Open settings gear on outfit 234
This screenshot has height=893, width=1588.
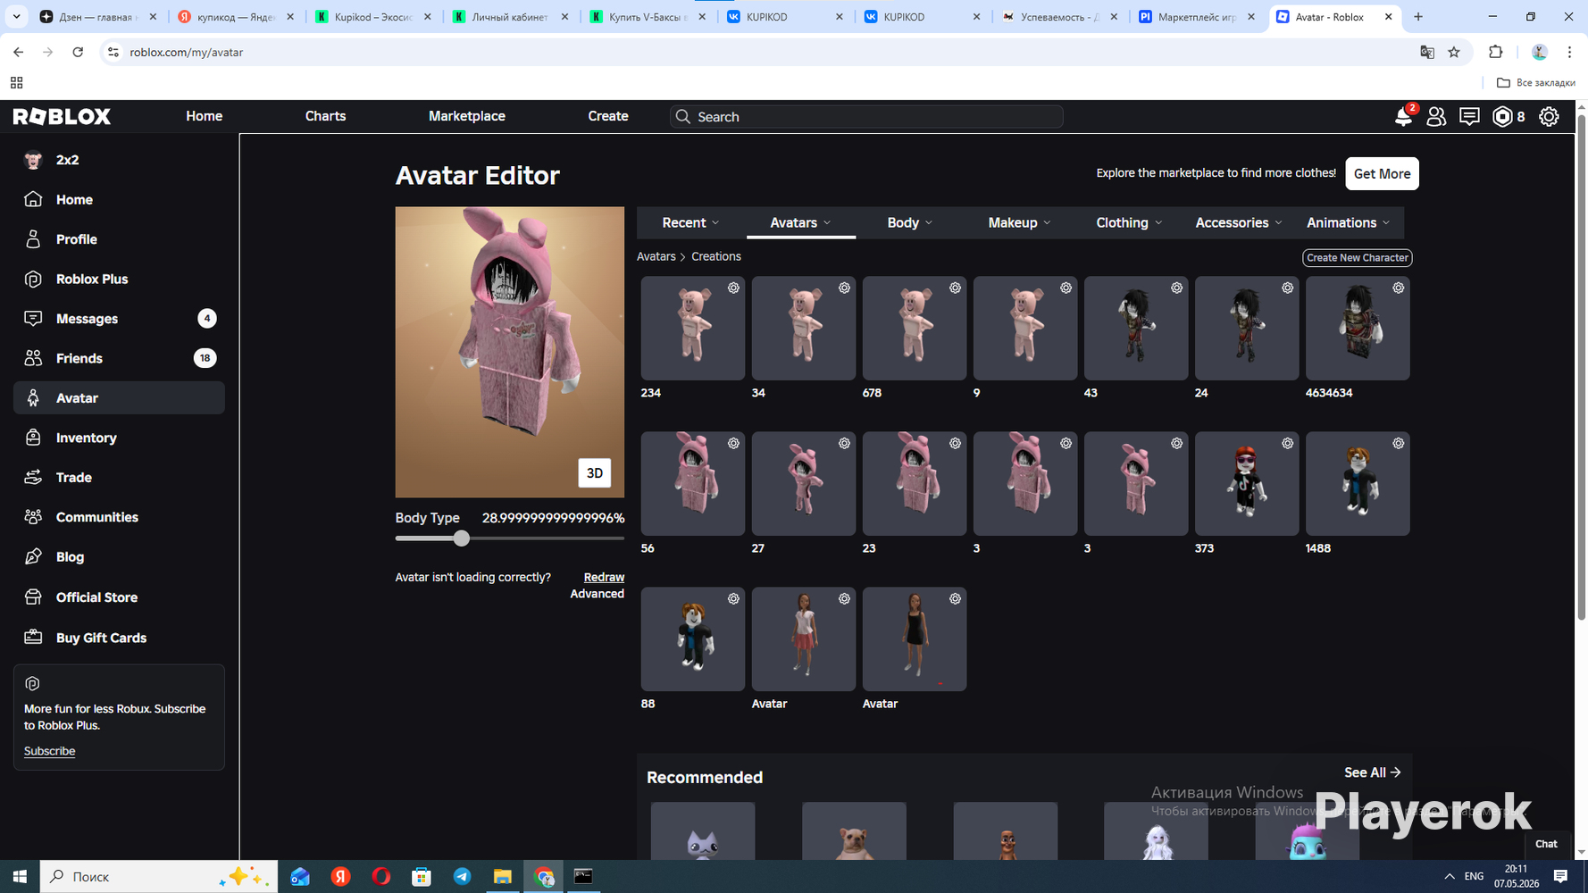pos(733,288)
